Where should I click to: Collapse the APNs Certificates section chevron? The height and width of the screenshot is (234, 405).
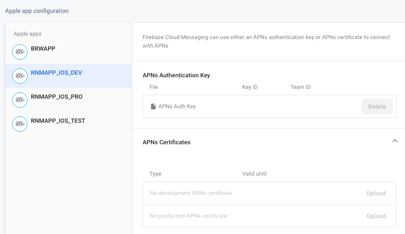pos(395,141)
